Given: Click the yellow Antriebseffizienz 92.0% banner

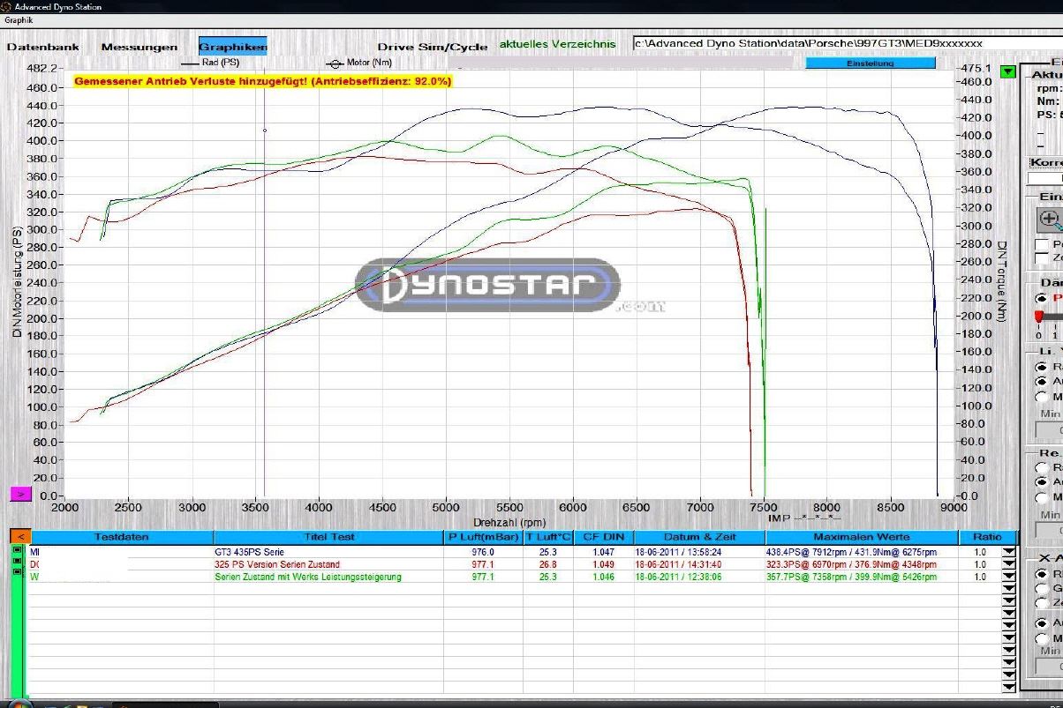Looking at the screenshot, I should (263, 80).
